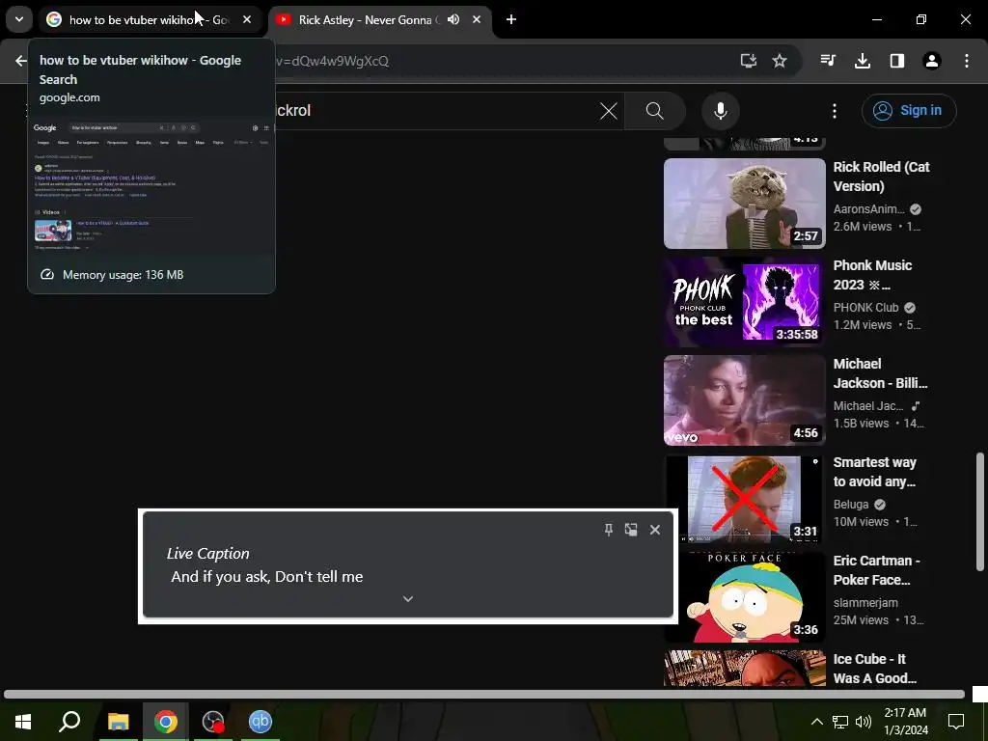
Task: Open qBittorrent from the taskbar
Action: [260, 722]
